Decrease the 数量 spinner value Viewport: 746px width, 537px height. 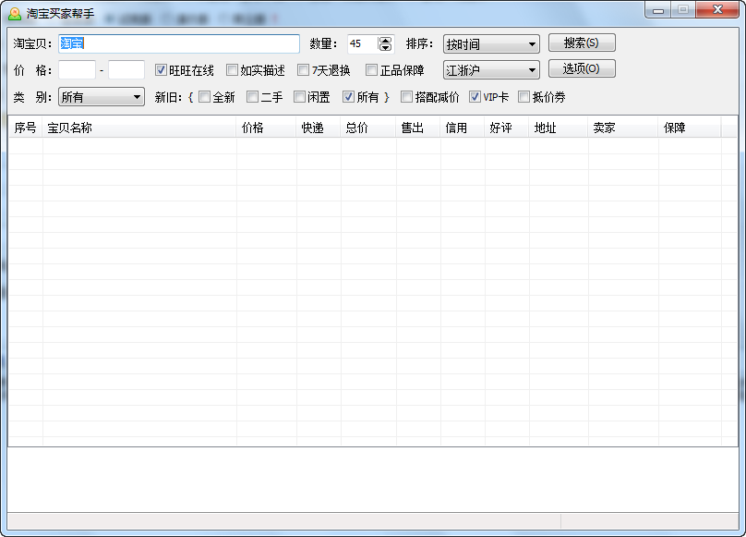(385, 48)
